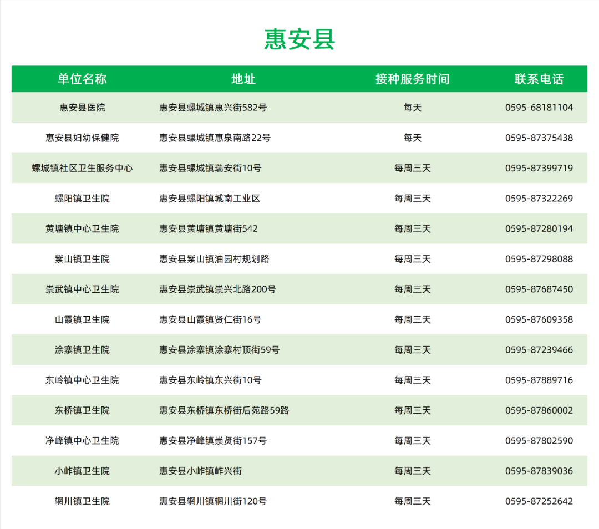Tap phone number 0595-68181104

pos(539,108)
